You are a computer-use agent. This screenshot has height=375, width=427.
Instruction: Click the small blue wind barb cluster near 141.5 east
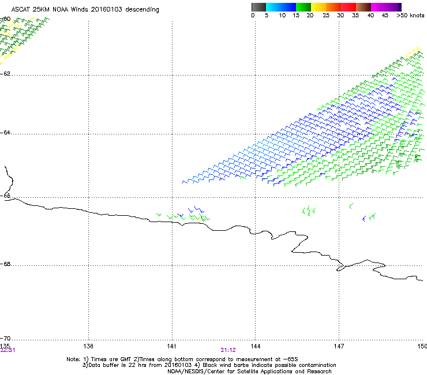(x=196, y=209)
